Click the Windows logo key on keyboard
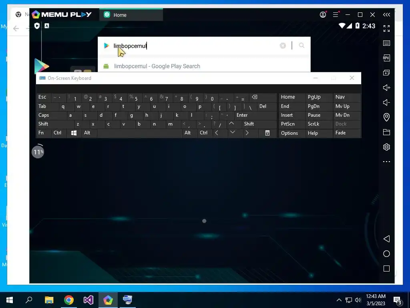Image resolution: width=410 pixels, height=308 pixels. coord(74,133)
